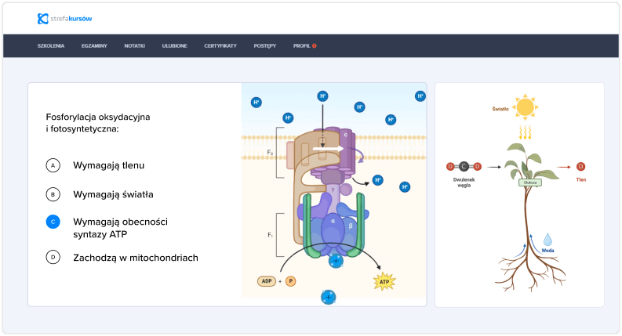Click the red oxygen Tlen circle
The width and height of the screenshot is (622, 336).
(580, 166)
